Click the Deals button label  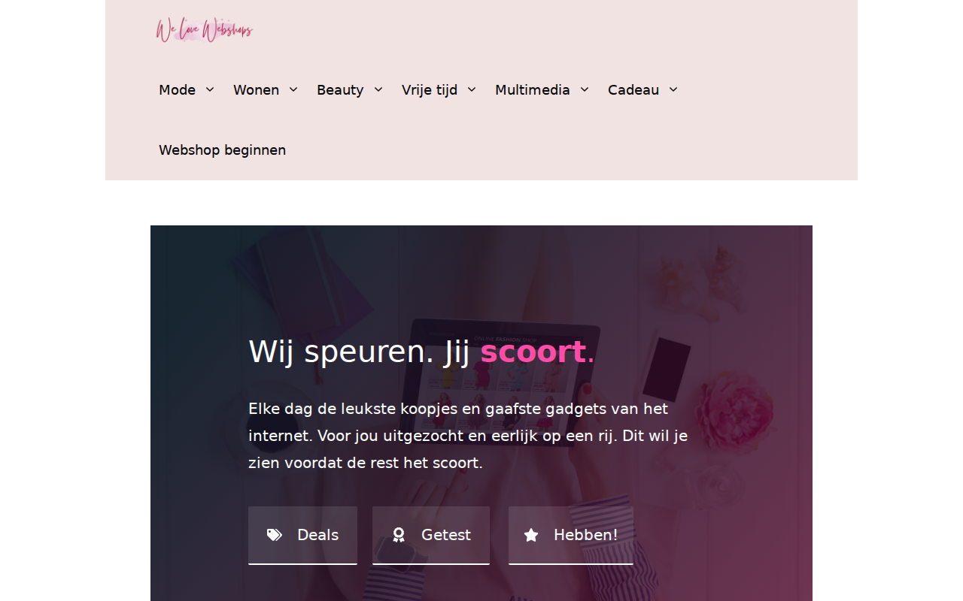click(317, 535)
